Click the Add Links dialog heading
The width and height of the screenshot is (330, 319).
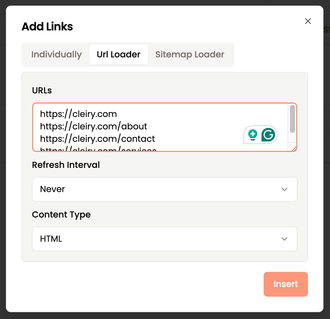[x=47, y=26]
